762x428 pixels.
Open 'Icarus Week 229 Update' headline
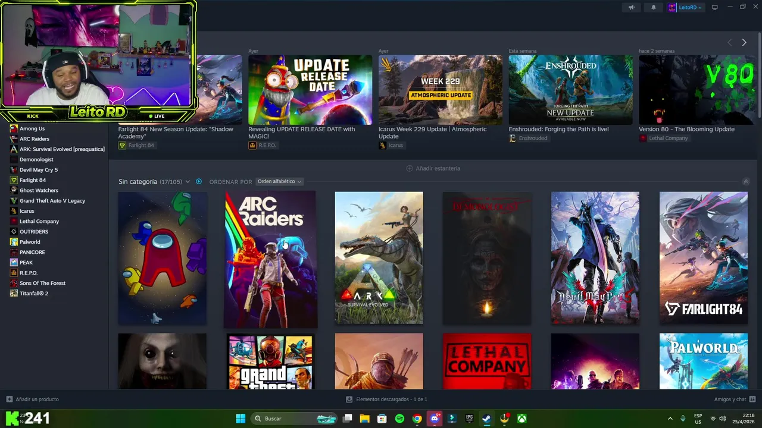(433, 133)
